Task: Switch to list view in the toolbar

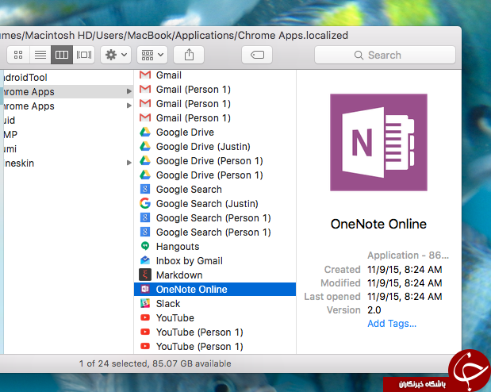Action: pos(40,55)
